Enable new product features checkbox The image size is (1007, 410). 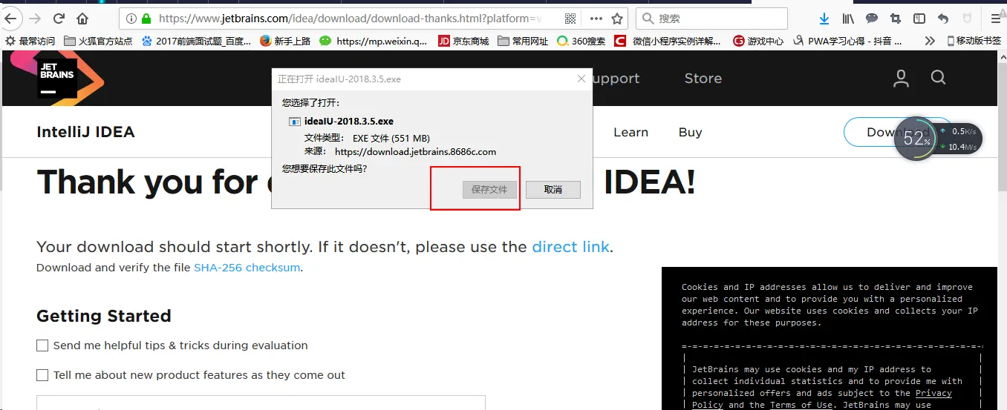[42, 375]
